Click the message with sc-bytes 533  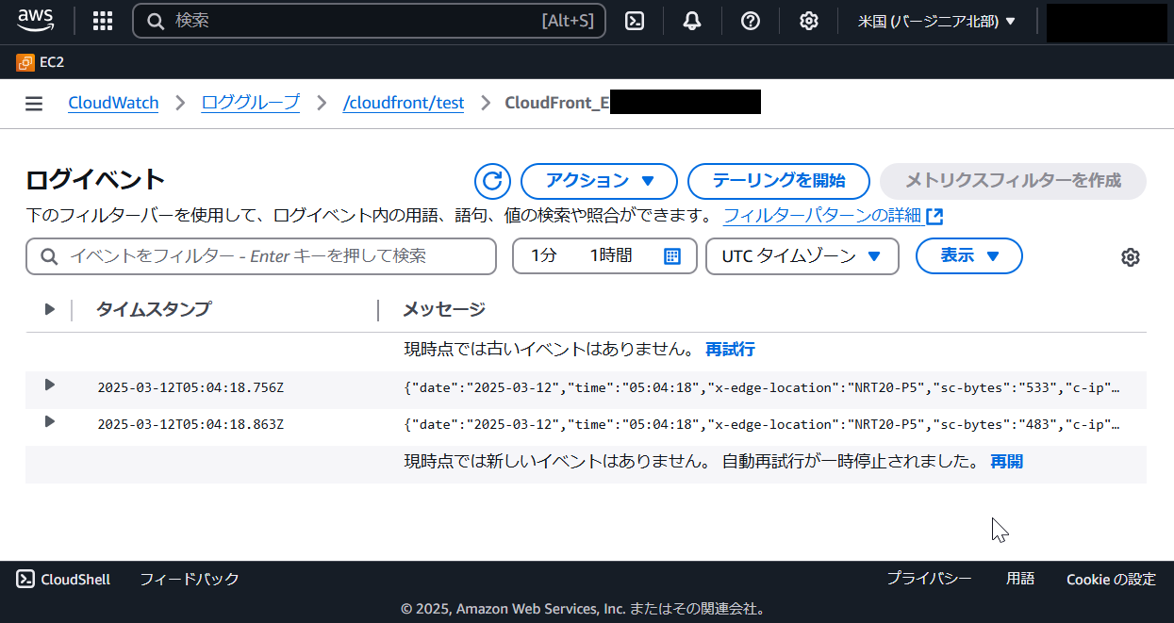click(762, 387)
